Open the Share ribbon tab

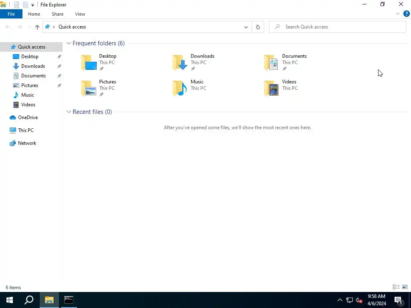[57, 14]
